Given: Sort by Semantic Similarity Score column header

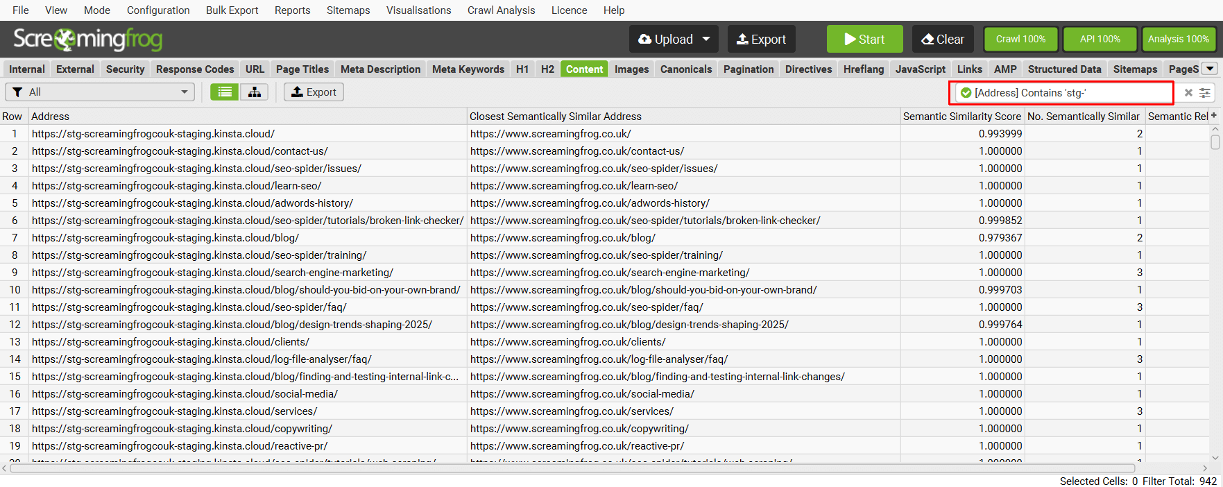Looking at the screenshot, I should coord(962,116).
